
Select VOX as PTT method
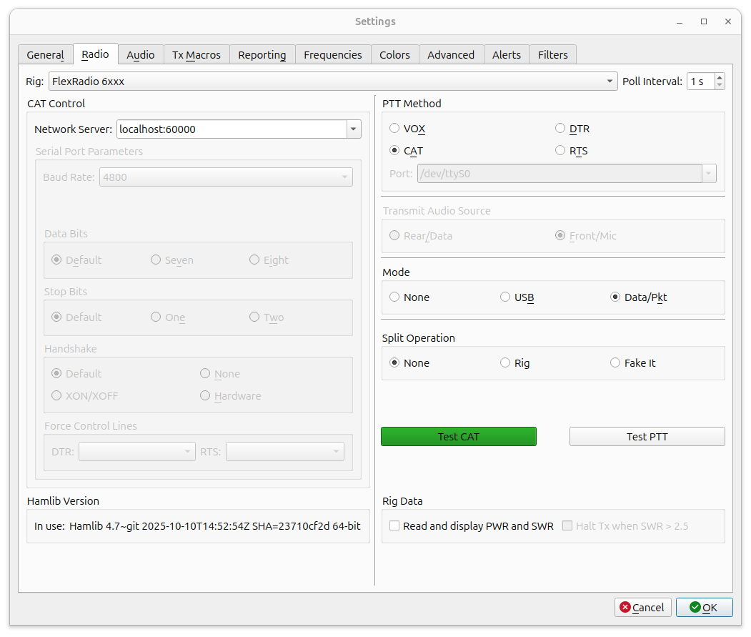394,129
